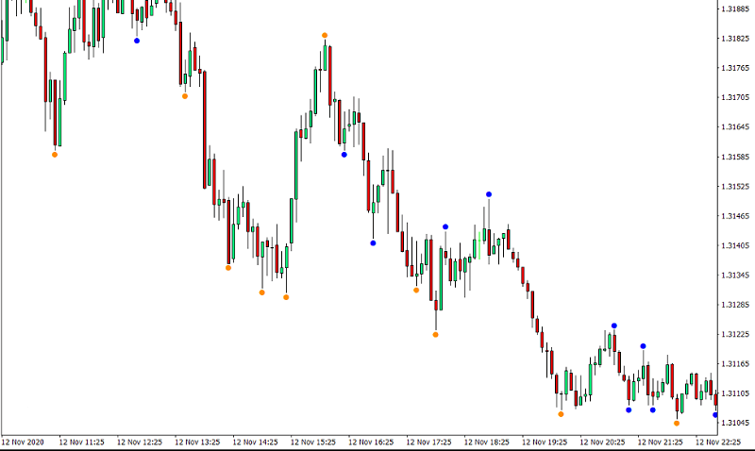755x451 pixels.
Task: Click price label 1.31345
Action: (735, 276)
